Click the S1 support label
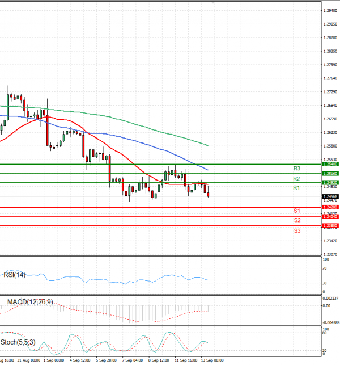This screenshot has width=340, height=365. pos(297,211)
